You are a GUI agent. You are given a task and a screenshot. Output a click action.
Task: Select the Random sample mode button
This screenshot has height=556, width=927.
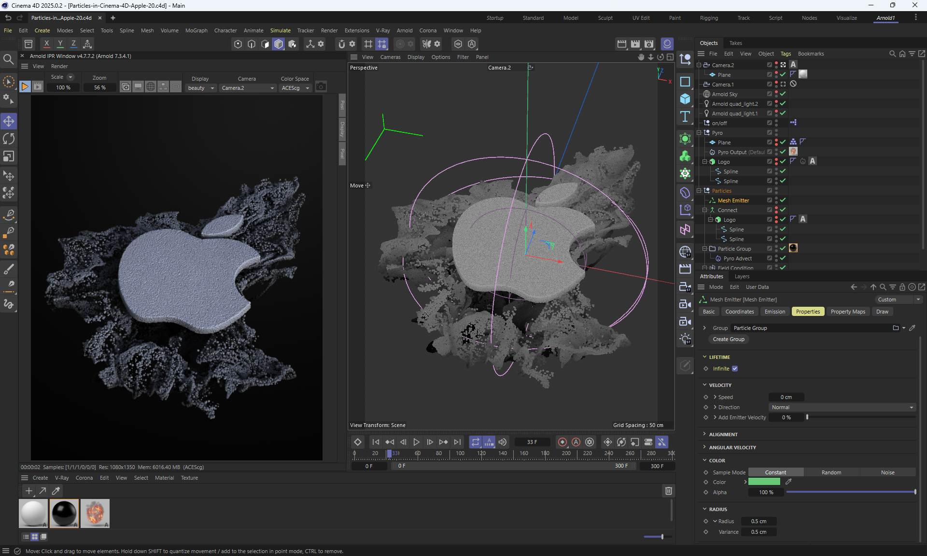coord(831,472)
